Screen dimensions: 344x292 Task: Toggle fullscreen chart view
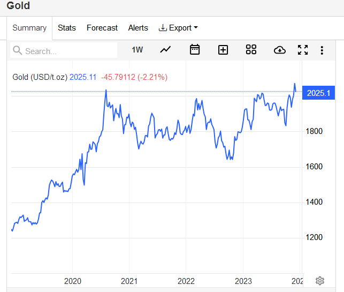(x=303, y=50)
